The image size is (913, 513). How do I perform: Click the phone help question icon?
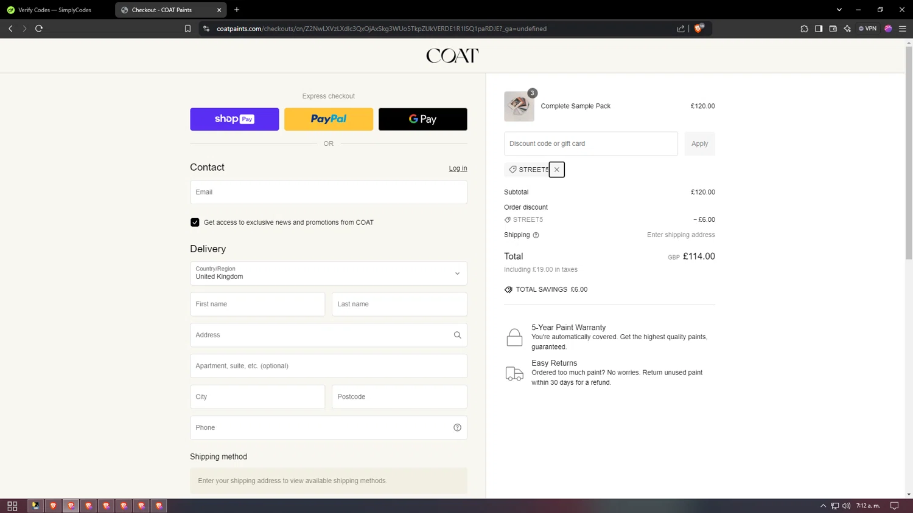[x=457, y=428]
